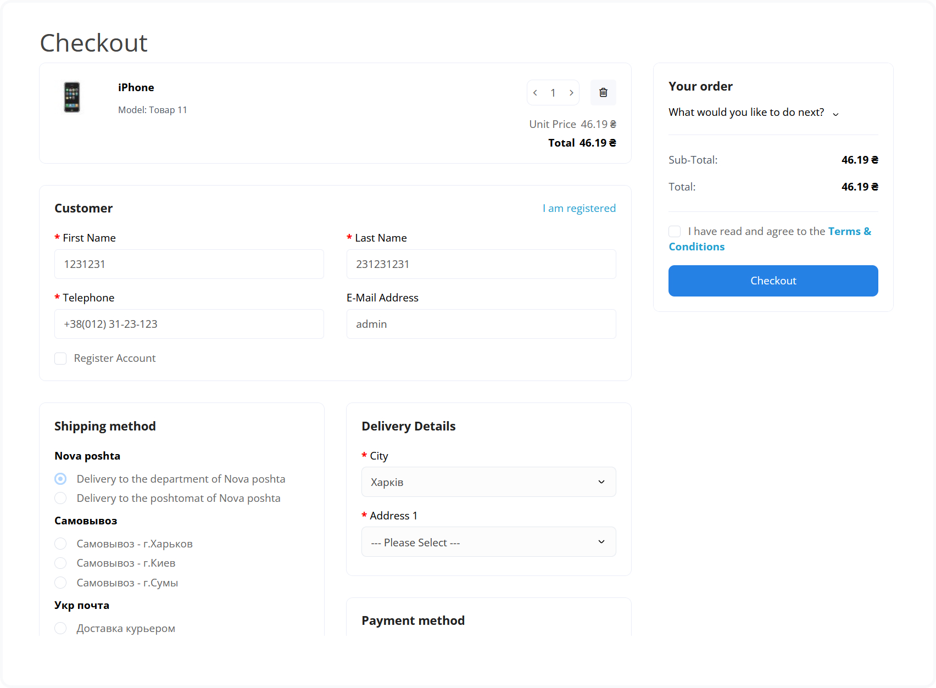Click the iPhone product thumbnail

click(72, 97)
